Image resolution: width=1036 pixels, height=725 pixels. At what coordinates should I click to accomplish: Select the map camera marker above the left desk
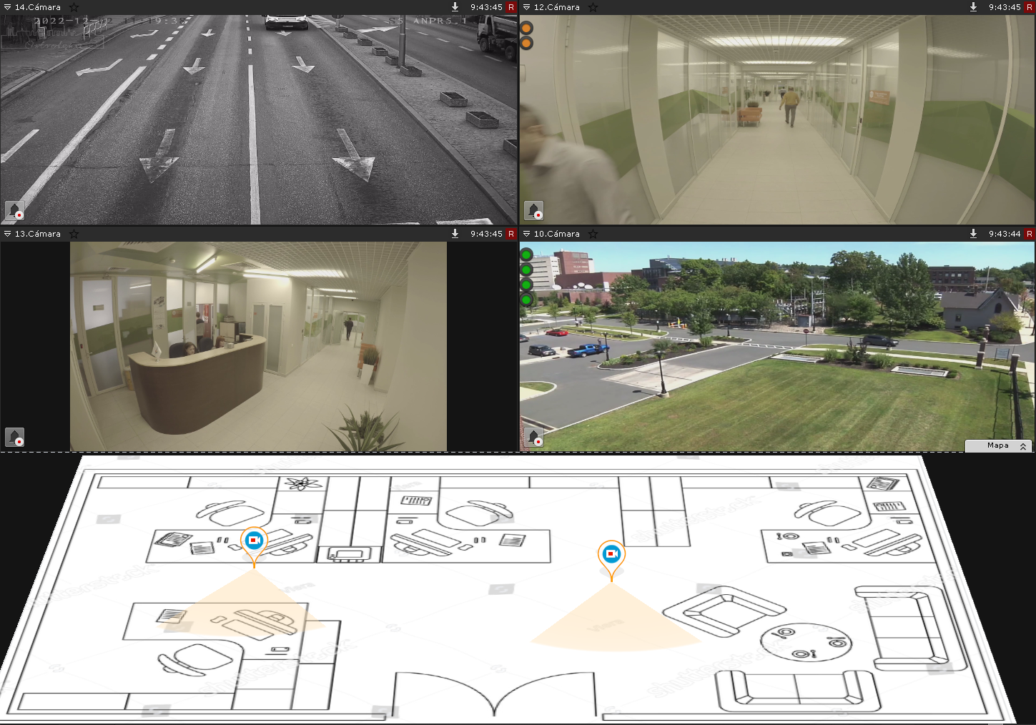(254, 541)
